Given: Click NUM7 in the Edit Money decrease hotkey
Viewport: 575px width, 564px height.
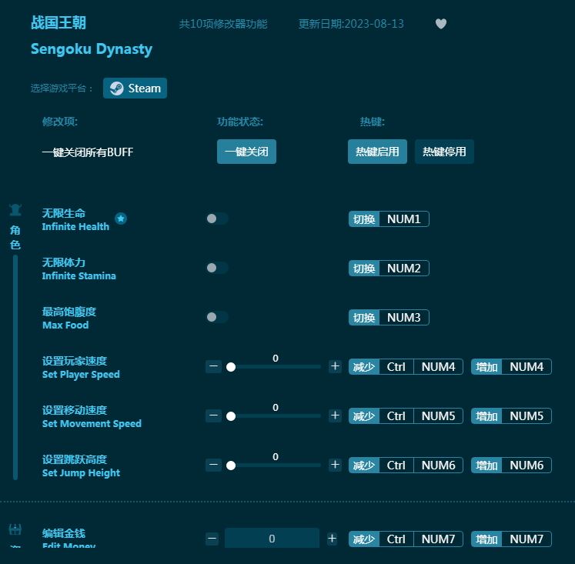Looking at the screenshot, I should [x=438, y=539].
